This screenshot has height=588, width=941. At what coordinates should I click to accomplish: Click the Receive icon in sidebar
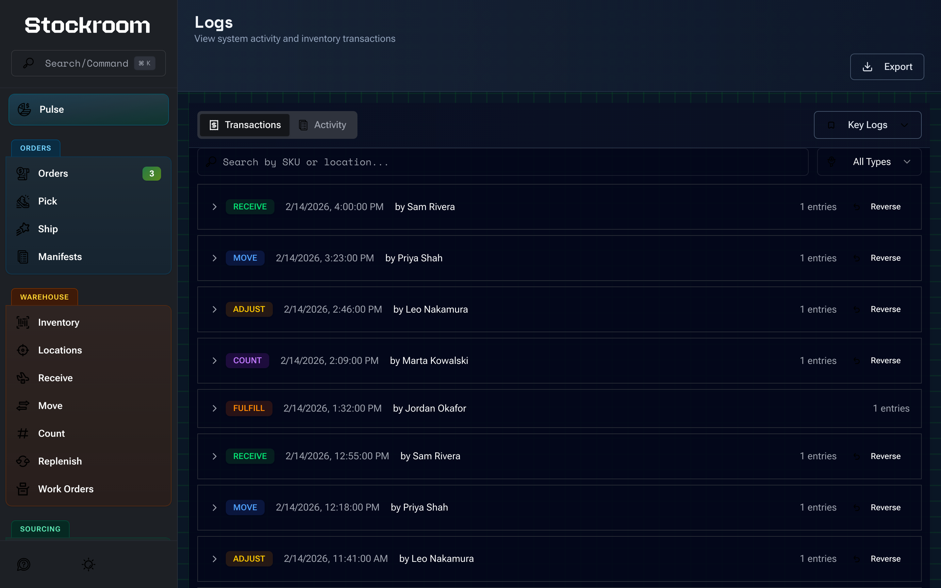click(23, 378)
